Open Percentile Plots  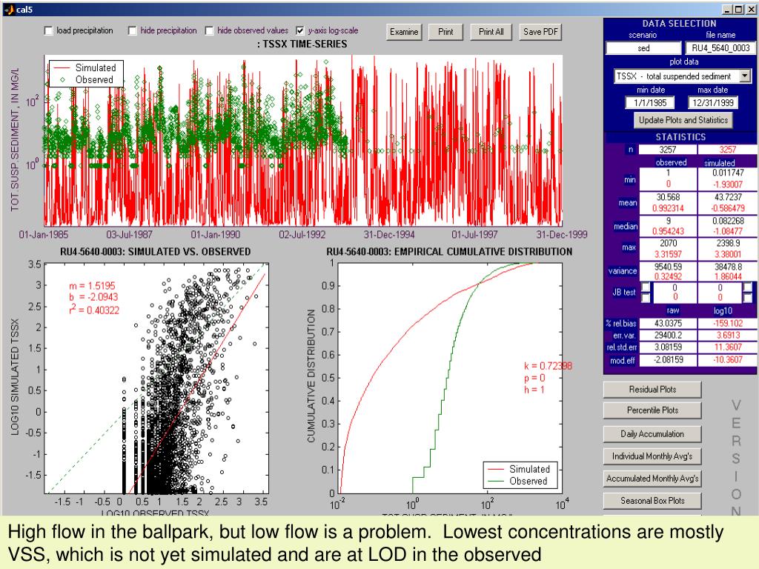[652, 410]
